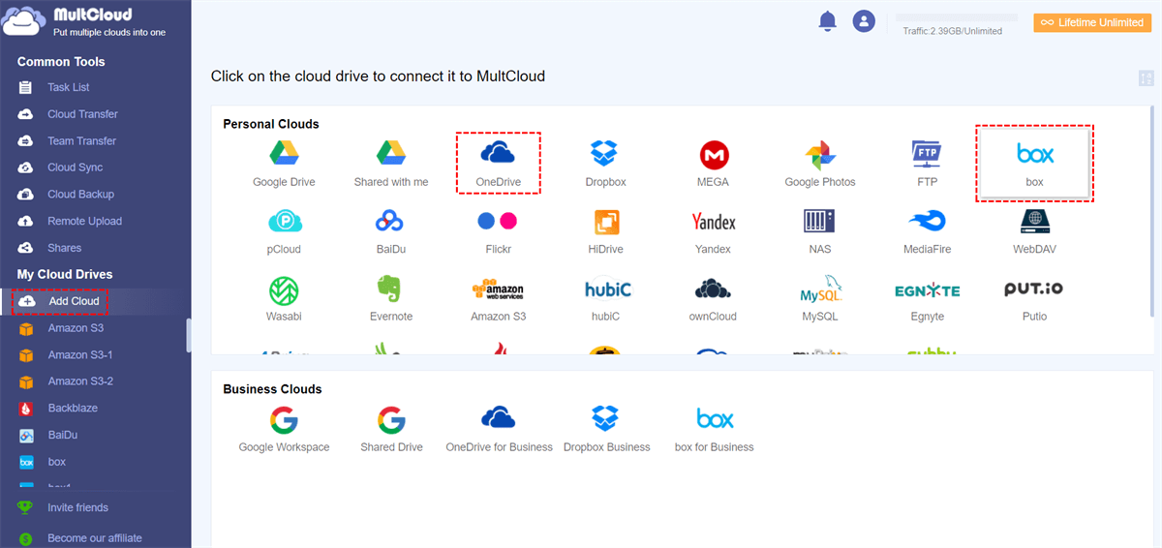This screenshot has height=548, width=1162.
Task: Add a MySQL source
Action: pyautogui.click(x=819, y=298)
